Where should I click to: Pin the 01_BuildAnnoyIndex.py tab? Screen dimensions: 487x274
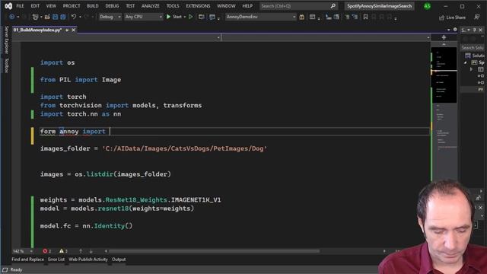point(67,30)
